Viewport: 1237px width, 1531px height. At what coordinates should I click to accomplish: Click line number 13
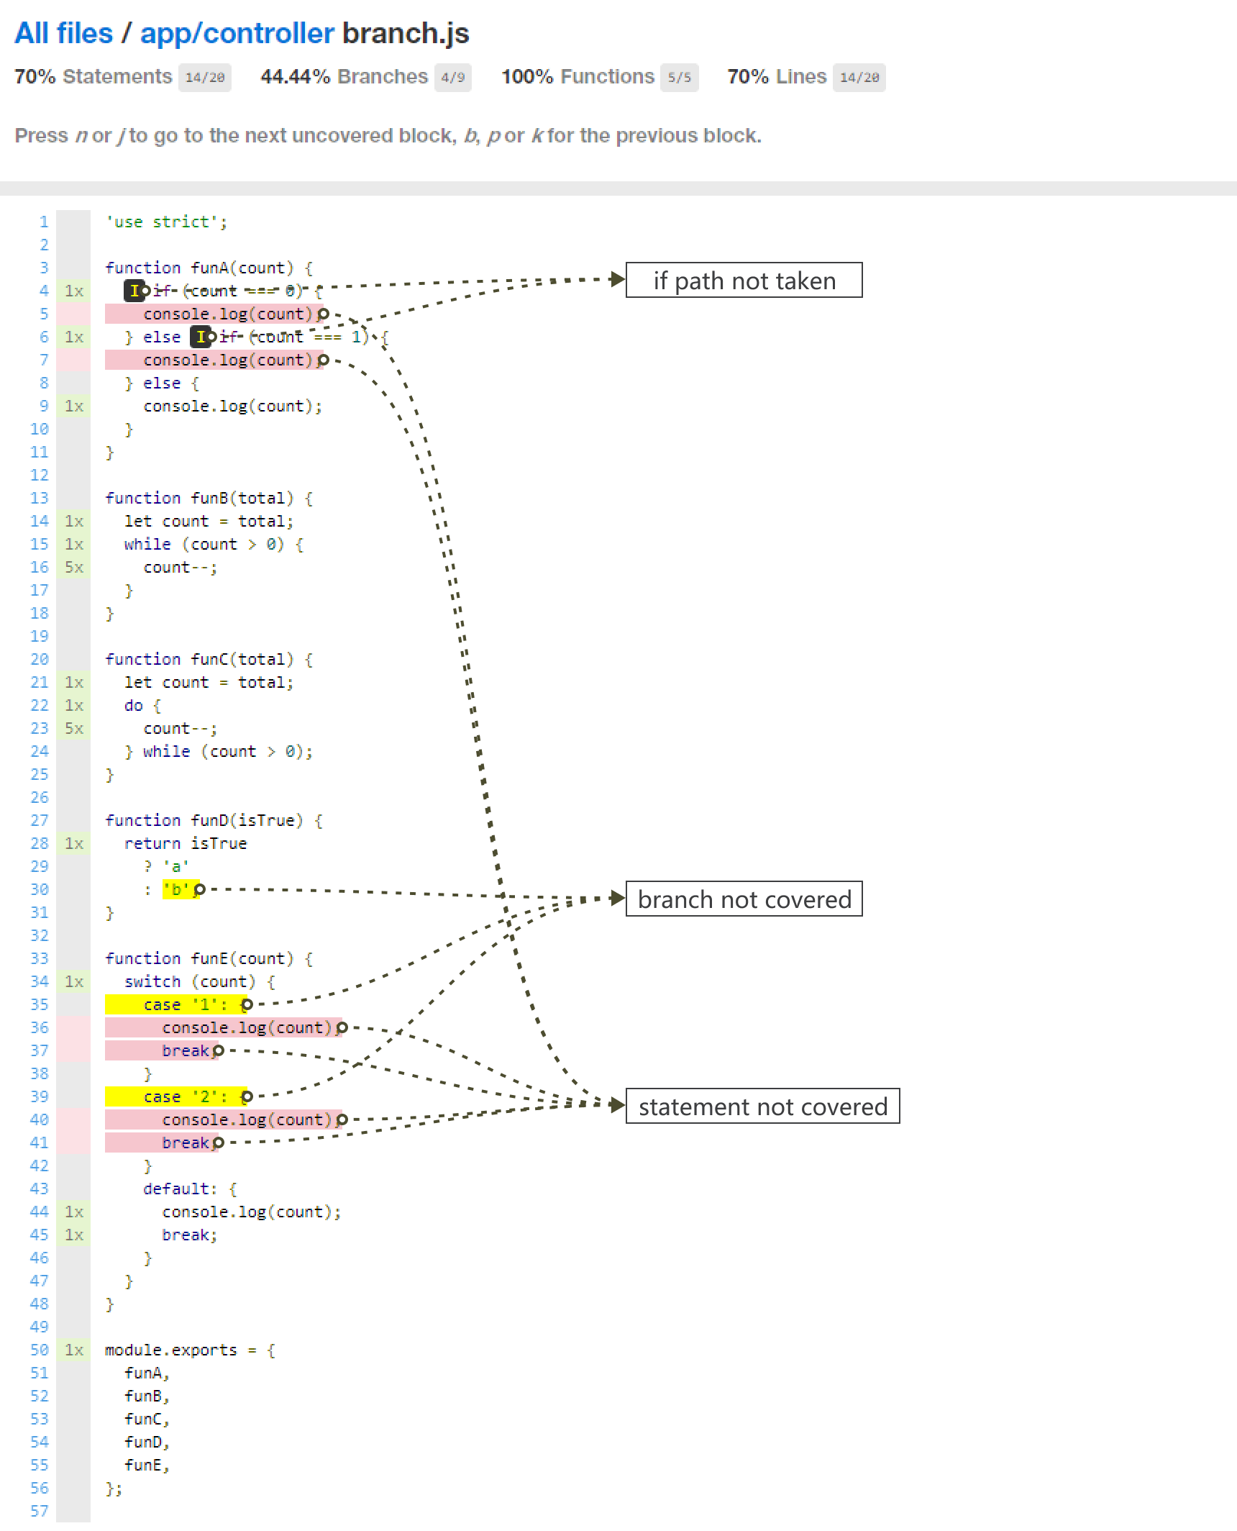coord(40,498)
